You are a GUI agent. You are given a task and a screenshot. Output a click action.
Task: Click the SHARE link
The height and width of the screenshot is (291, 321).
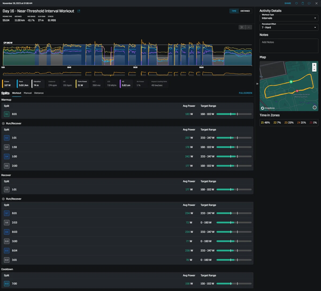[288, 3]
